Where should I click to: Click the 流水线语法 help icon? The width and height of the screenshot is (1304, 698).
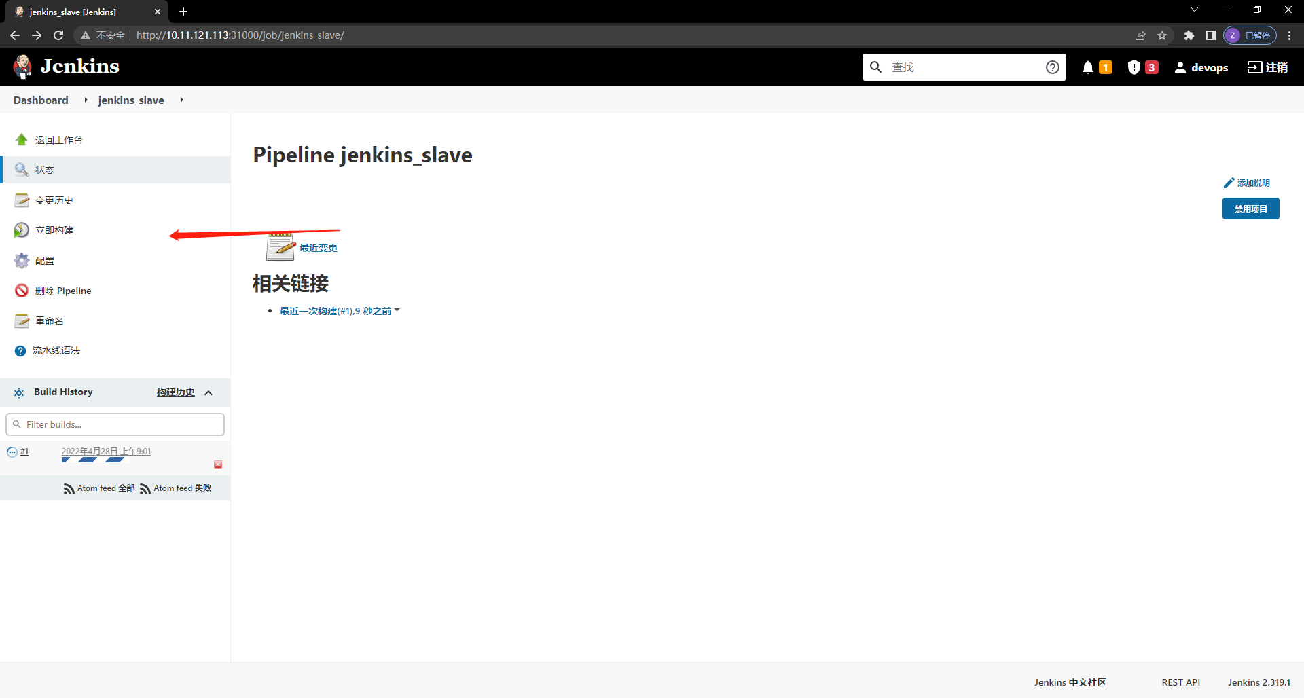tap(20, 351)
